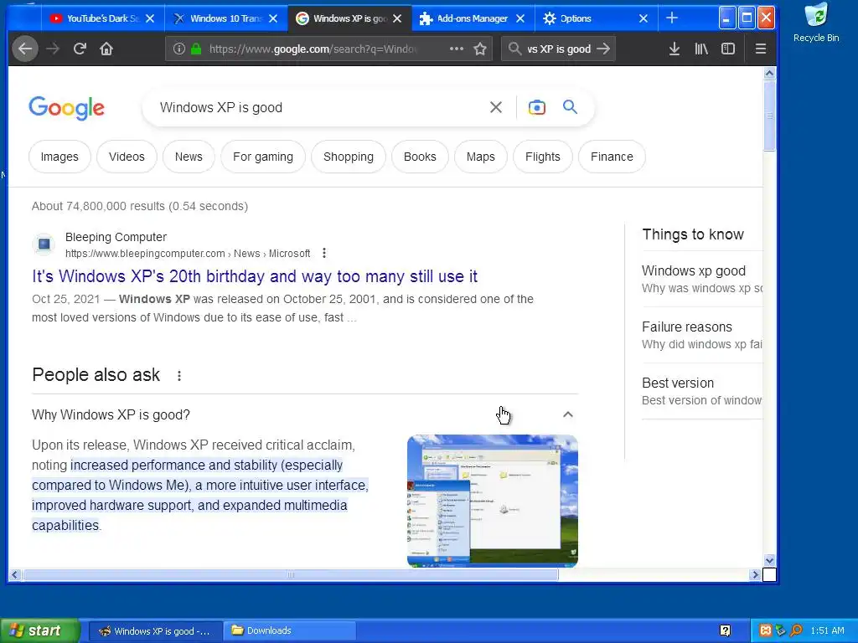Open a new tab with plus button

(x=672, y=18)
